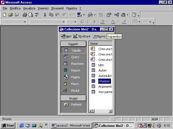The image size is (173, 129).
Task: Open the Inserisci menu
Action: [x=43, y=8]
